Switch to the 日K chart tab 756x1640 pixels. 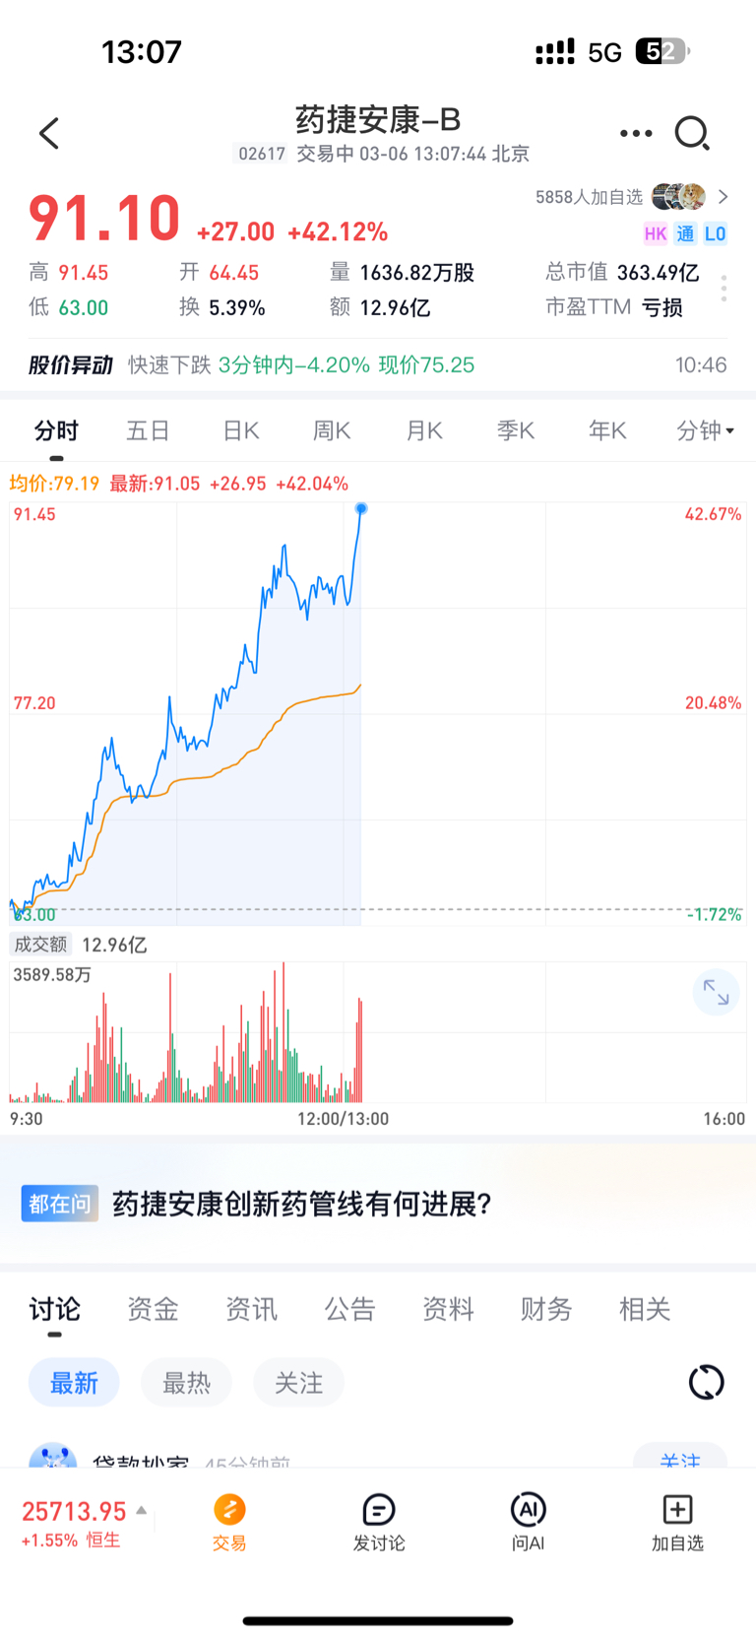(240, 430)
